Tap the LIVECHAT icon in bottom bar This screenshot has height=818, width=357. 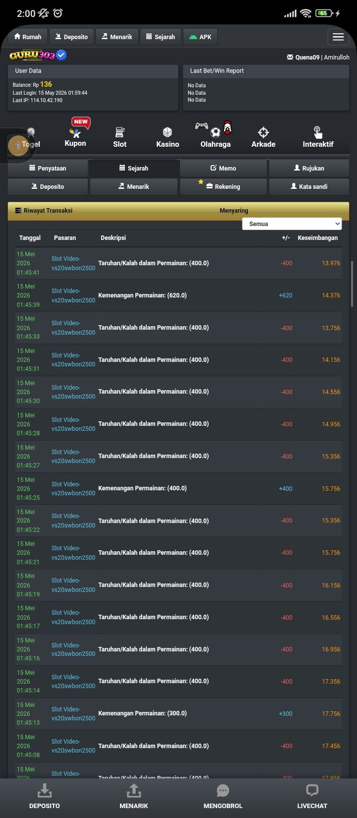click(312, 790)
